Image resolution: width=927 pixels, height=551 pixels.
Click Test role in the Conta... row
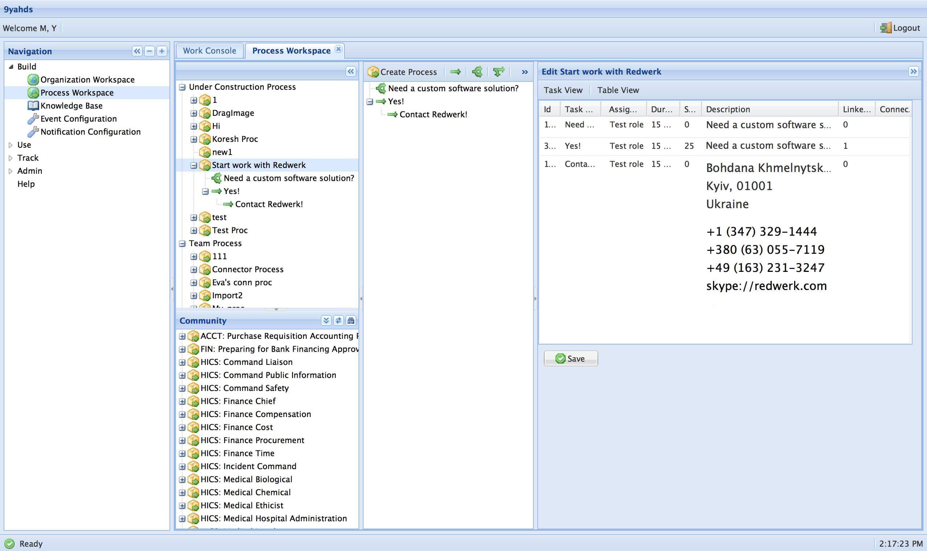[x=626, y=164]
